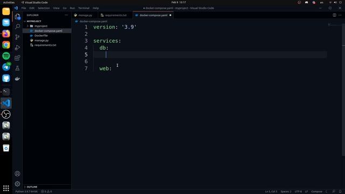Open the Explorer view in activity bar
This screenshot has height=194, width=345.
pyautogui.click(x=17, y=17)
